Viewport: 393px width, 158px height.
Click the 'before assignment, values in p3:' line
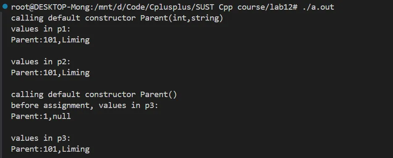[85, 105]
